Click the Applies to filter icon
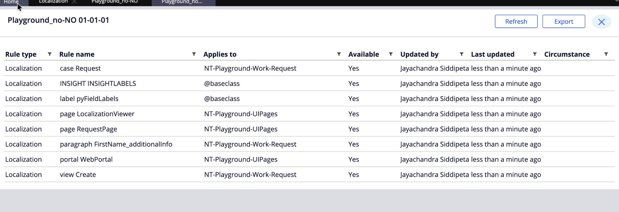 [x=339, y=54]
